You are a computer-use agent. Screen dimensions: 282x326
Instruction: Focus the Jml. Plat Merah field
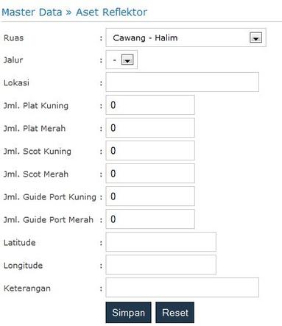point(150,128)
